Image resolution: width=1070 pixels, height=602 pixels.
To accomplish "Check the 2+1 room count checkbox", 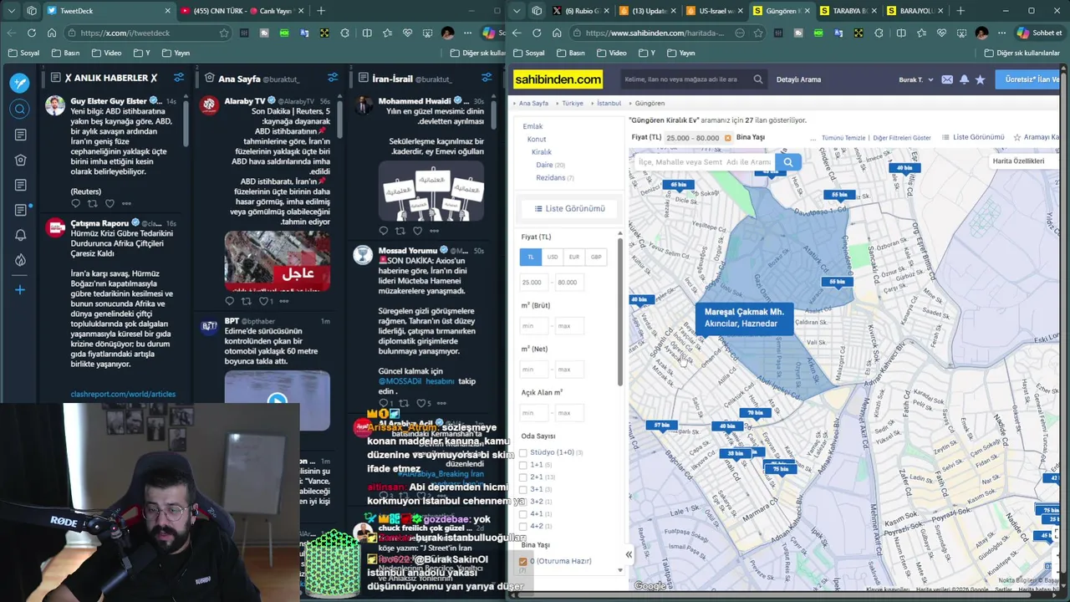I will pyautogui.click(x=523, y=477).
